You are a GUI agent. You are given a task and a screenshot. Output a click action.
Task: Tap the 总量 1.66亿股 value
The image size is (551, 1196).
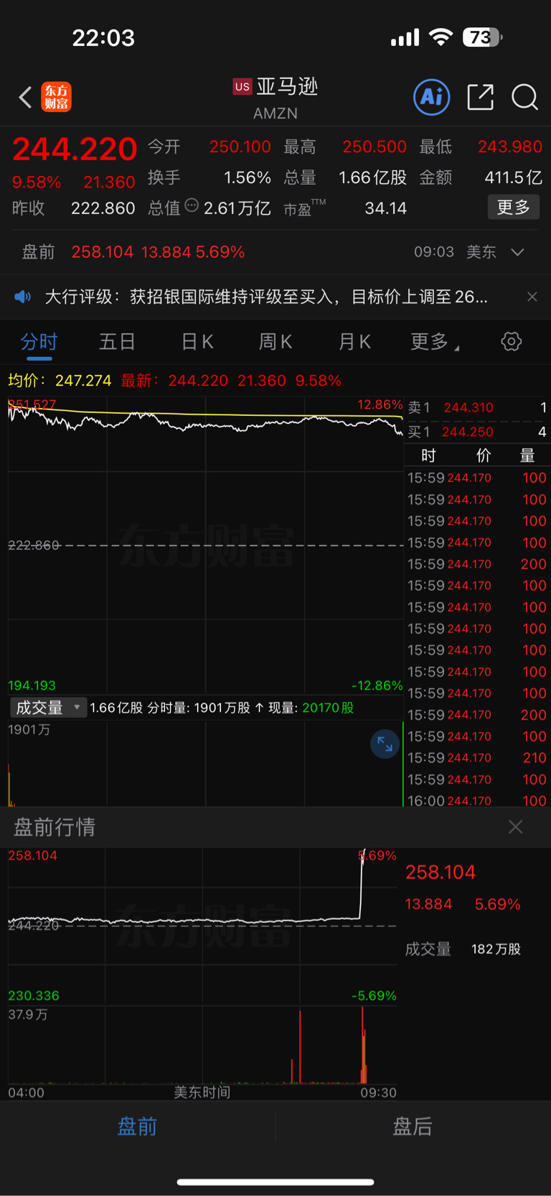tap(373, 177)
